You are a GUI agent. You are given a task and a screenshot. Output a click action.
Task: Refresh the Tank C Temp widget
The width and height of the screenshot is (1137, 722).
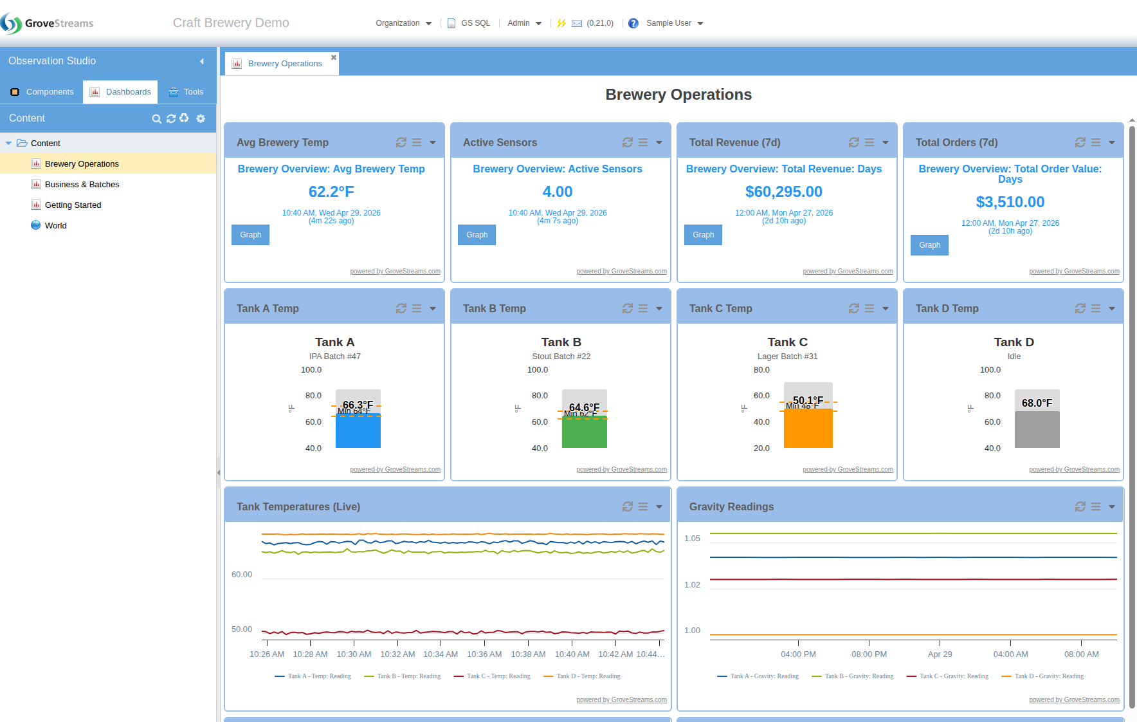(854, 308)
